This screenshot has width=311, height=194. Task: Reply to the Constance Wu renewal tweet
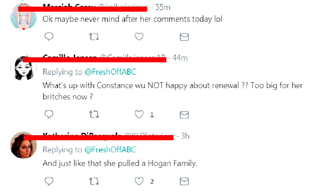point(49,115)
